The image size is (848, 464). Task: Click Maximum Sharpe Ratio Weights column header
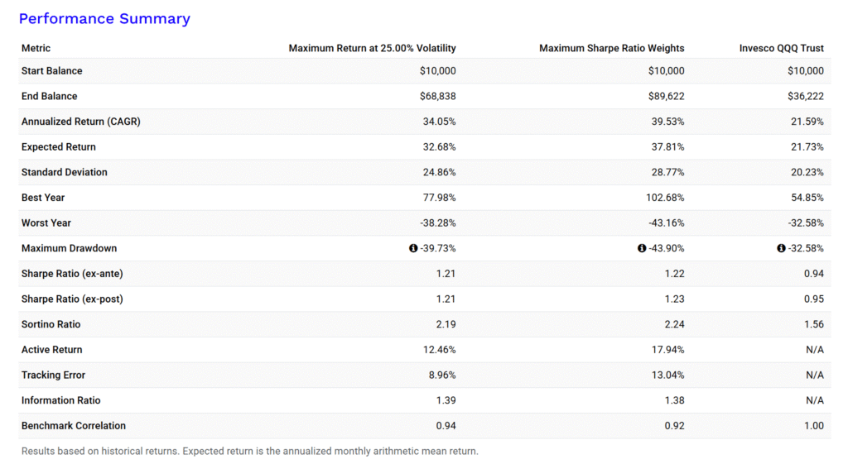pos(611,48)
